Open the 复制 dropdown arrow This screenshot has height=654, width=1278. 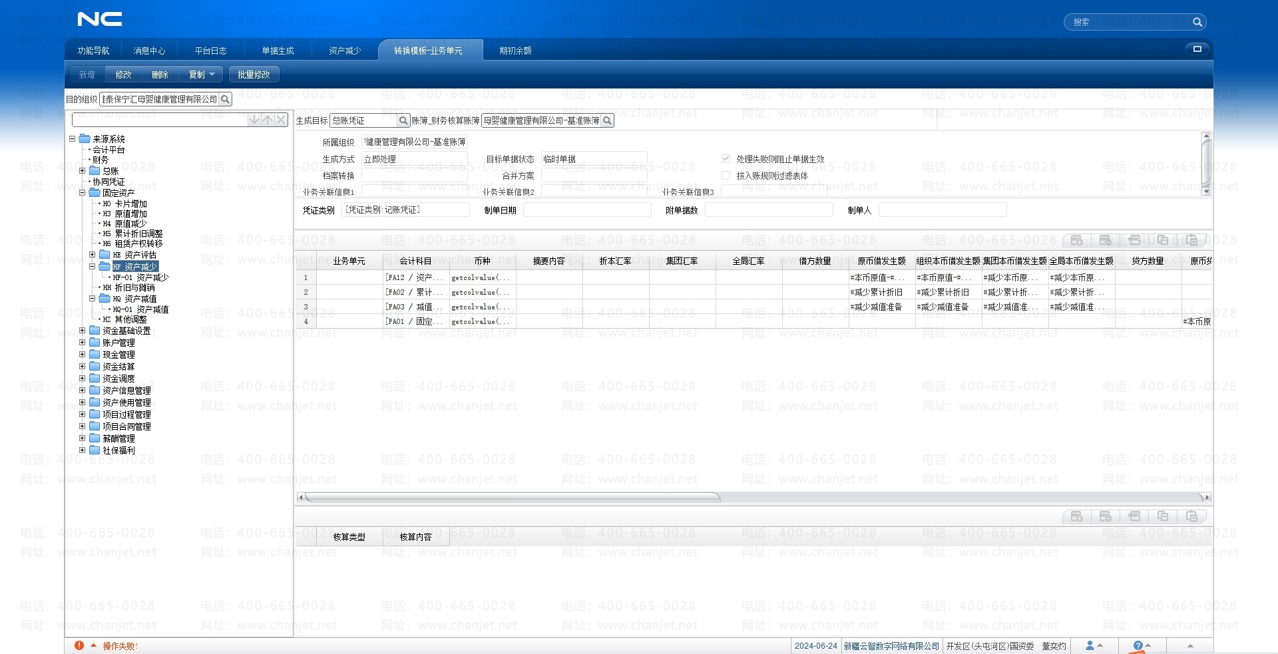click(x=212, y=75)
